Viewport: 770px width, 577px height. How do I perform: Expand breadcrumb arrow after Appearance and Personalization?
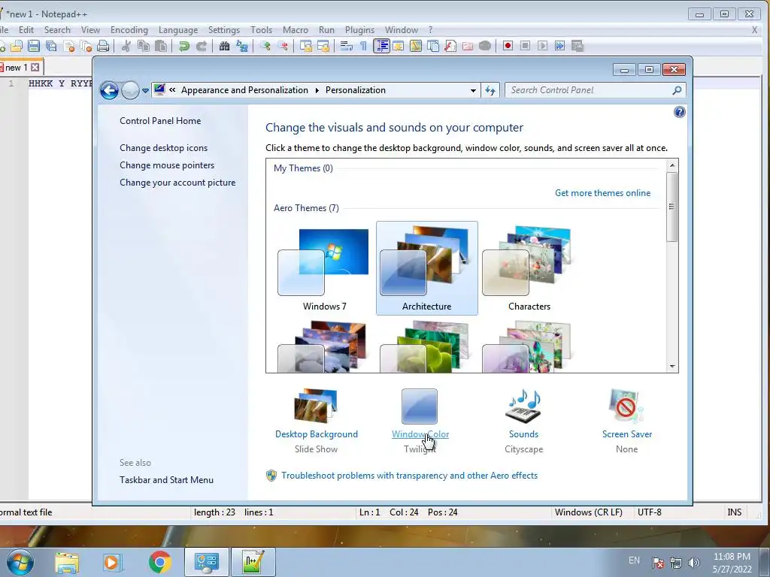tap(317, 91)
